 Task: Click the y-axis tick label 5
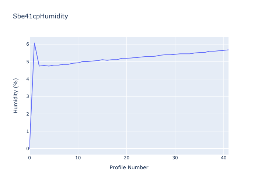point(27,61)
